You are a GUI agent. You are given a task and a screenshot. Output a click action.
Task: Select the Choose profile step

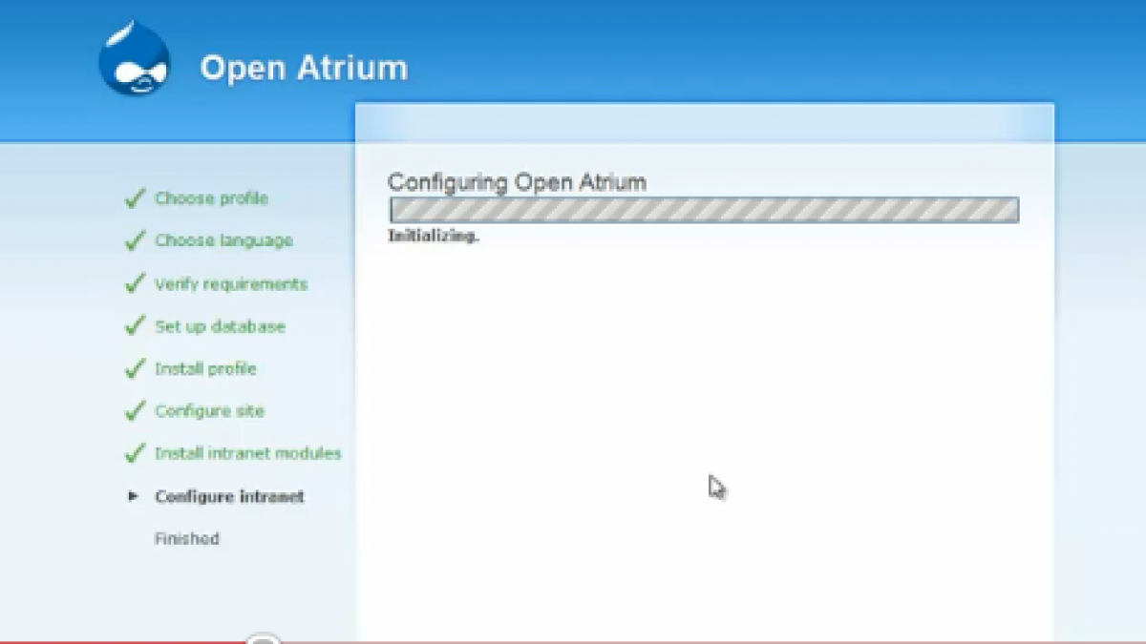coord(211,198)
